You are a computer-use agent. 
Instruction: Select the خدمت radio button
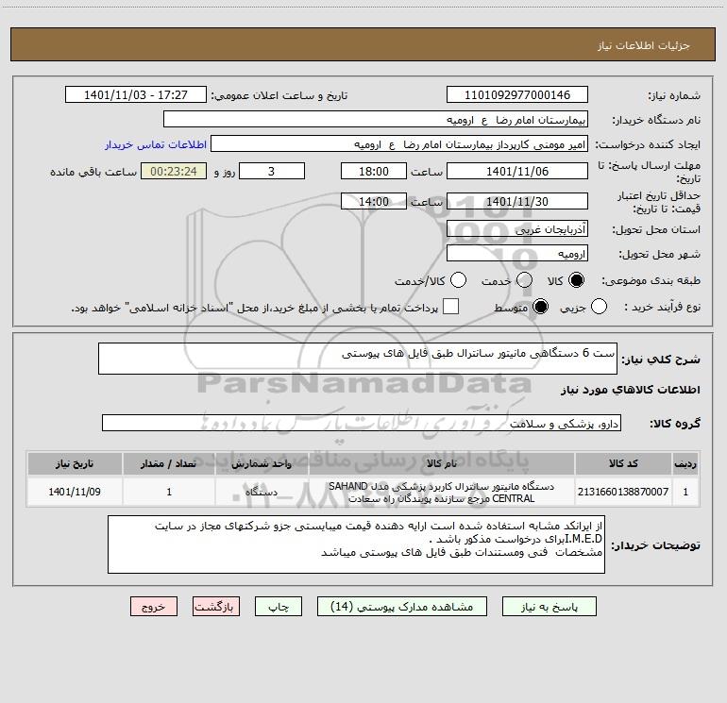(x=524, y=280)
